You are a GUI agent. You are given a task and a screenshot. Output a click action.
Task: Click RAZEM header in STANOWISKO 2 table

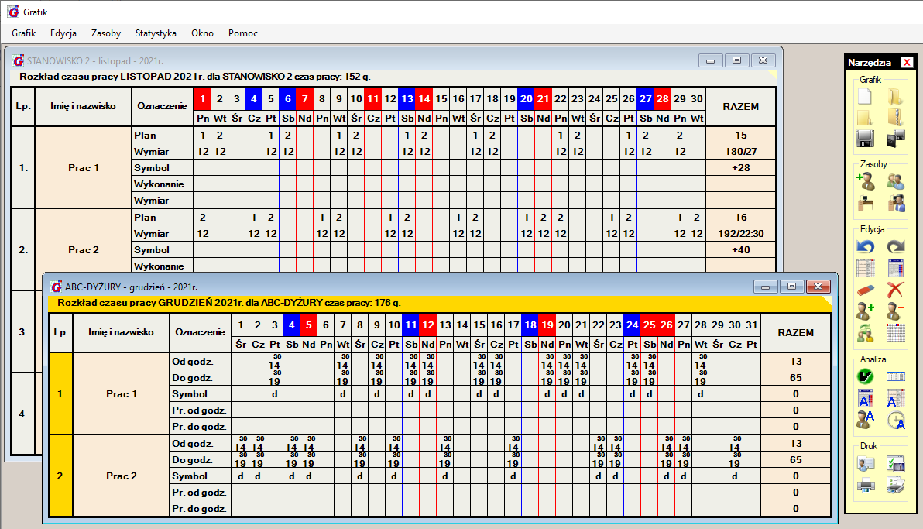tap(740, 107)
